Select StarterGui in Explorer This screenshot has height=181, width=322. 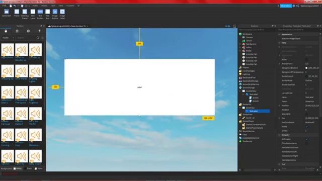(x=247, y=105)
